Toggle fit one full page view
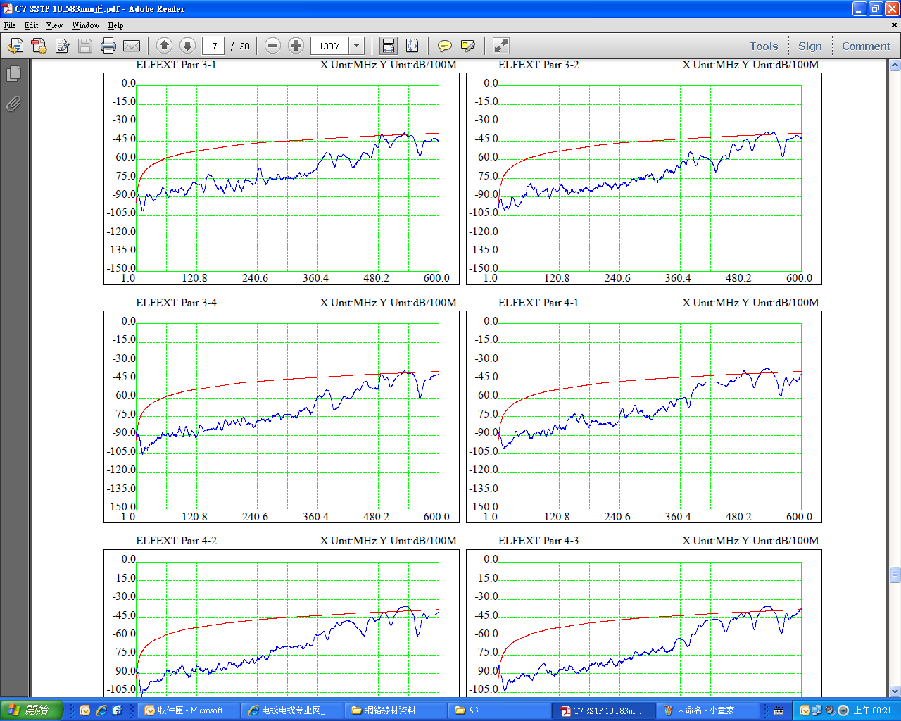The height and width of the screenshot is (721, 901). [x=412, y=46]
